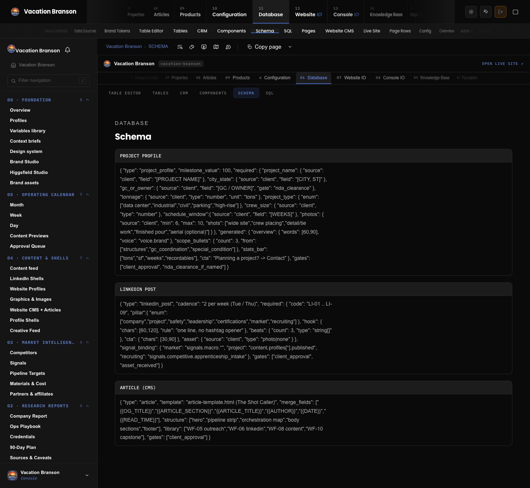Image resolution: width=530 pixels, height=488 pixels.
Task: Open the 12 Website IO top tab
Action: (x=308, y=12)
